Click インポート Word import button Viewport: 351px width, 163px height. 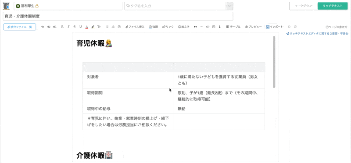coord(275,27)
